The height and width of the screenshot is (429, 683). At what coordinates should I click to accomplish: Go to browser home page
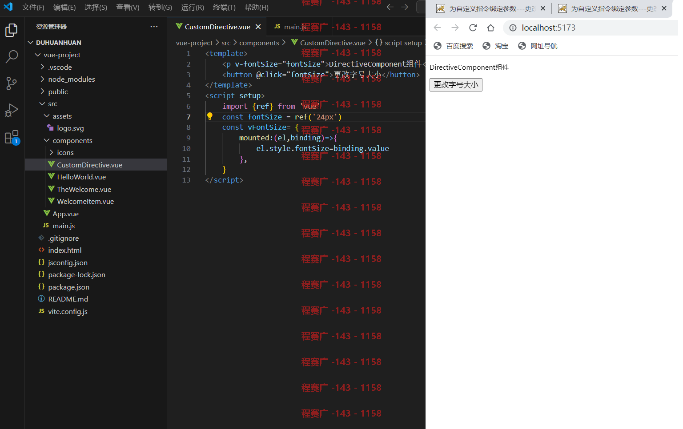coord(490,28)
